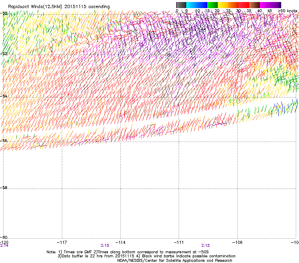Click the yellow 20–25 knots legend segment
Image resolution: width=299 pixels, height=263 pixels.
click(x=223, y=5)
